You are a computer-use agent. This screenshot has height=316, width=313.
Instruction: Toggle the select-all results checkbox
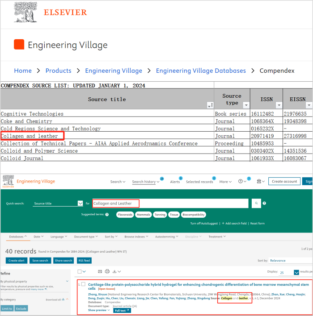point(80,272)
